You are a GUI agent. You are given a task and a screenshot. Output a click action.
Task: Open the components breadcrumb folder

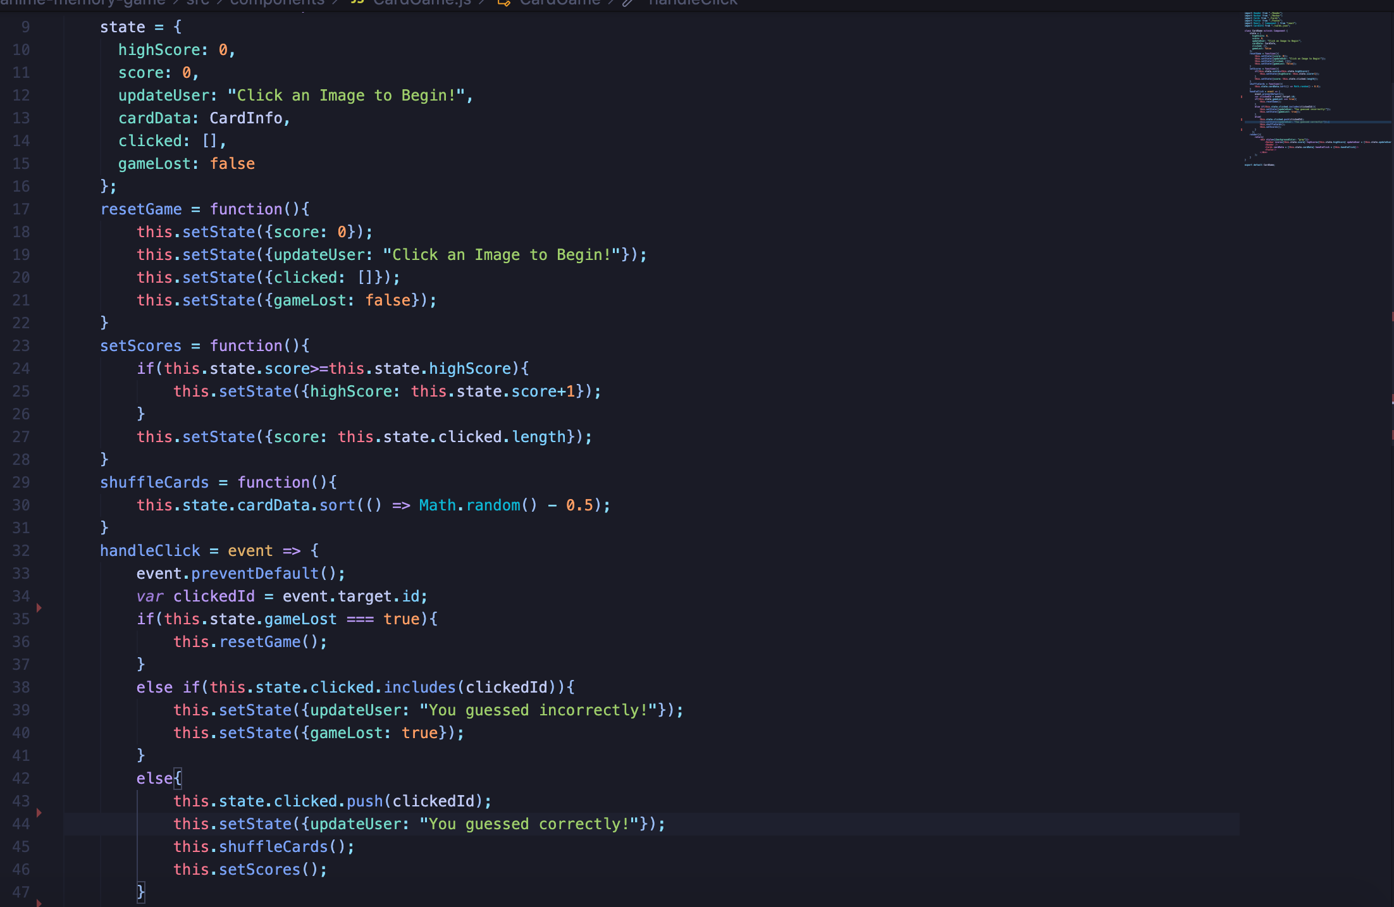point(277,3)
